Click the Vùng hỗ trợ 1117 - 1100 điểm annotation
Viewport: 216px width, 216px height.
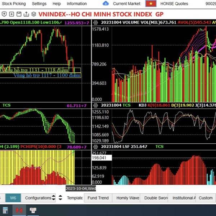pyautogui.click(x=47, y=75)
